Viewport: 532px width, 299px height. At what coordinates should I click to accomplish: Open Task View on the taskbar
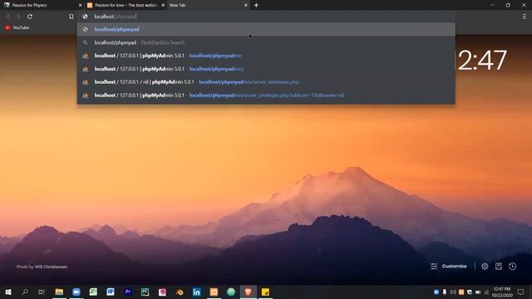(x=42, y=292)
